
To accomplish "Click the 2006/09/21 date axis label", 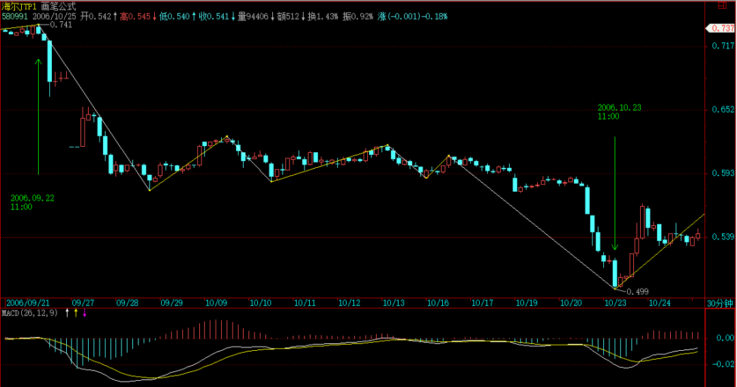I will pos(28,303).
